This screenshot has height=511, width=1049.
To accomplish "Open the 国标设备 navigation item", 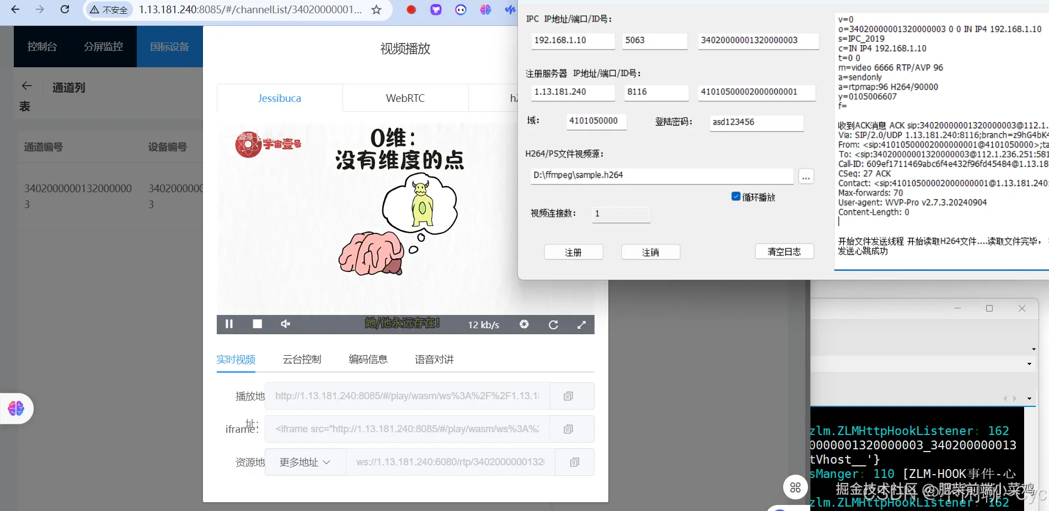I will (x=169, y=47).
